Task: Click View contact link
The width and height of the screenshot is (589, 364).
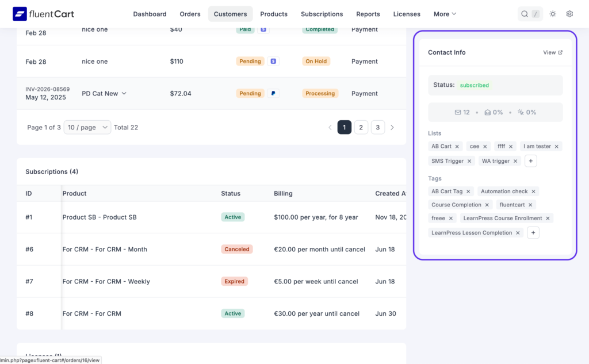Action: point(553,52)
